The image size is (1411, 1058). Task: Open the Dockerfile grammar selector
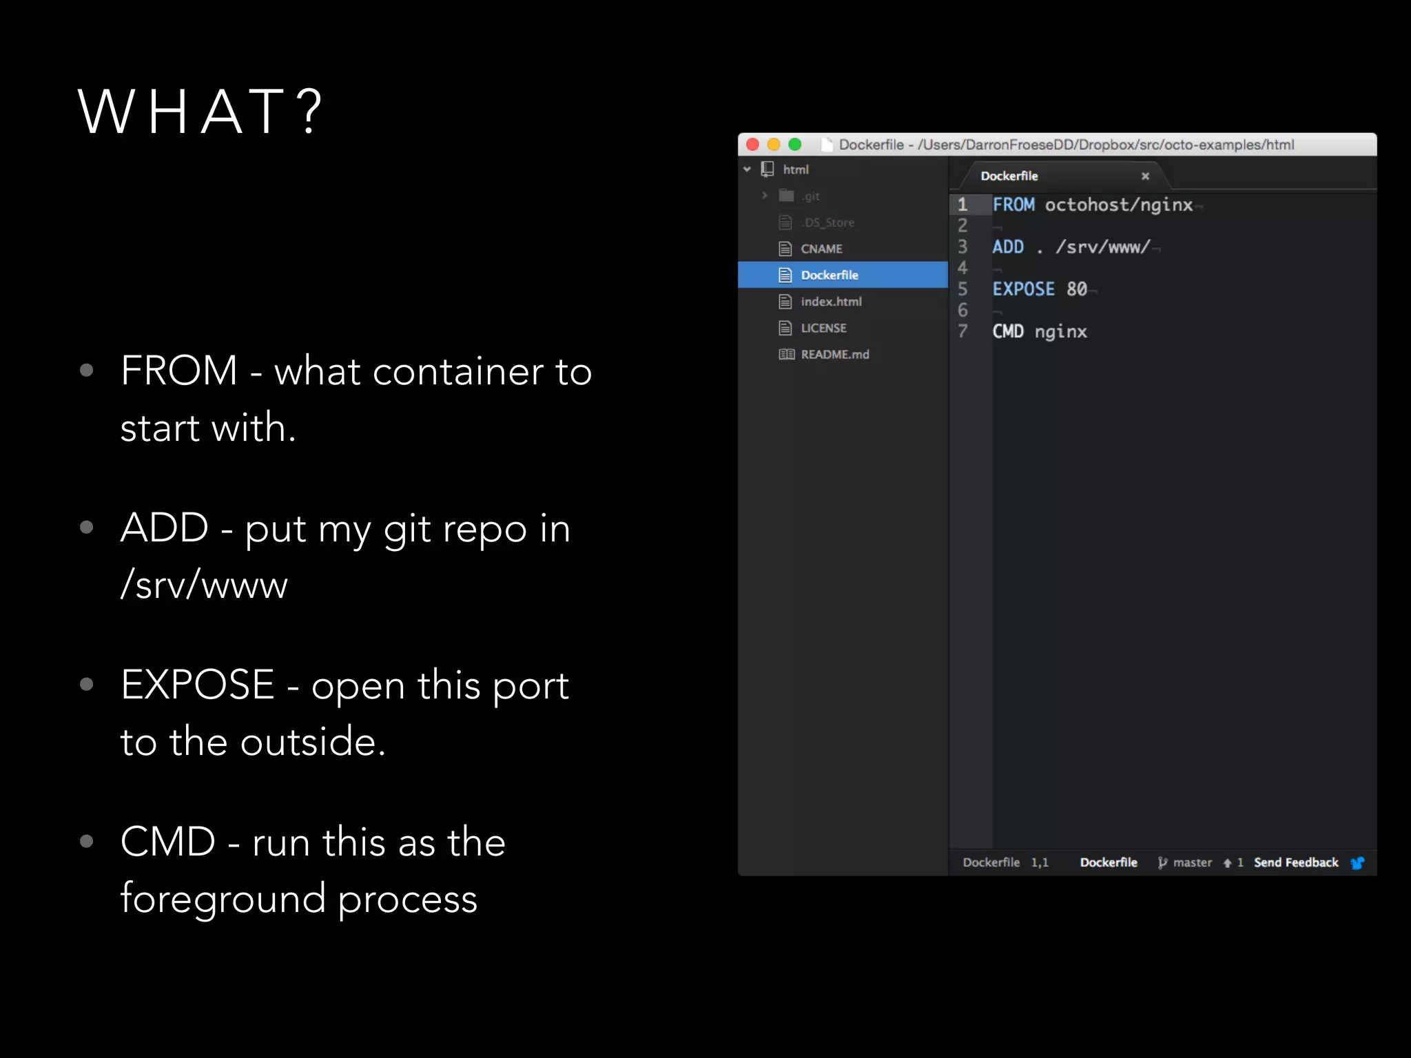[x=1109, y=862]
